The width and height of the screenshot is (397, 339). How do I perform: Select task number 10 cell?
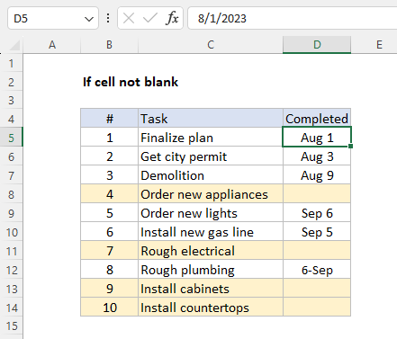[109, 308]
